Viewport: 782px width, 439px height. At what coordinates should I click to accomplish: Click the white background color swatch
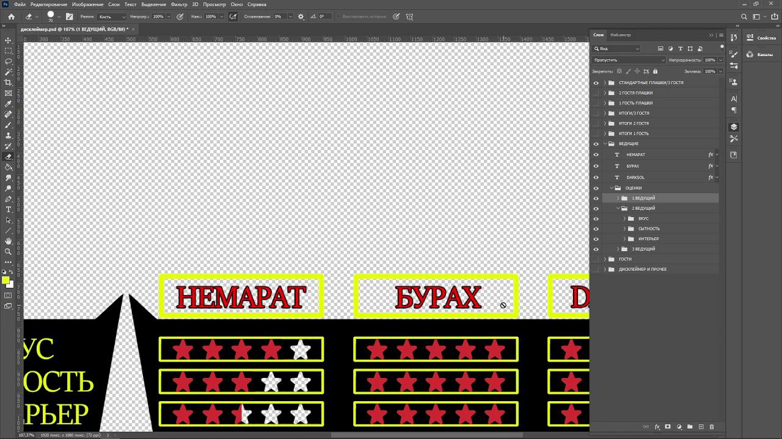11,285
